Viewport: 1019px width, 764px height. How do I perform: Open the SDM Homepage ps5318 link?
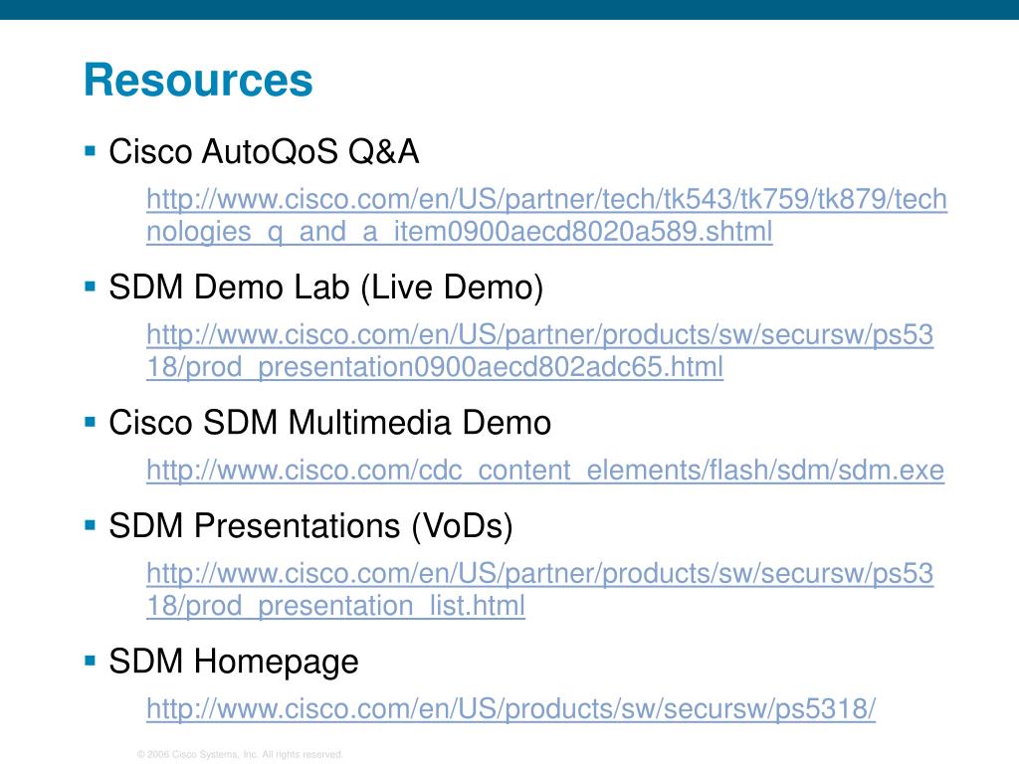pos(510,708)
